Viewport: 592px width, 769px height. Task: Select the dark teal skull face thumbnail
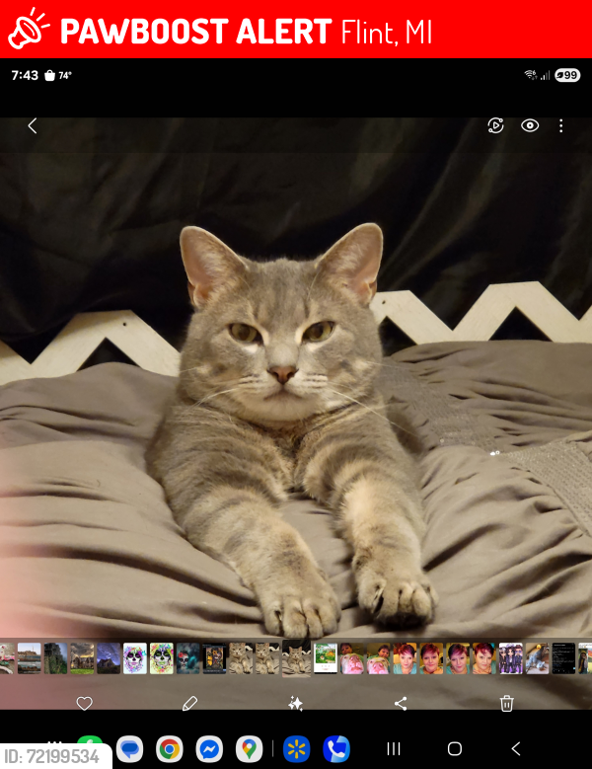(187, 658)
